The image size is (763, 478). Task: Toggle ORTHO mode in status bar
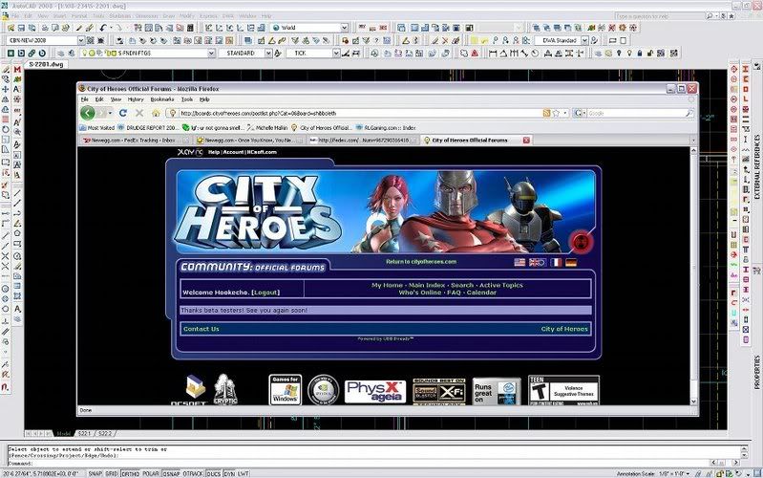coord(130,473)
